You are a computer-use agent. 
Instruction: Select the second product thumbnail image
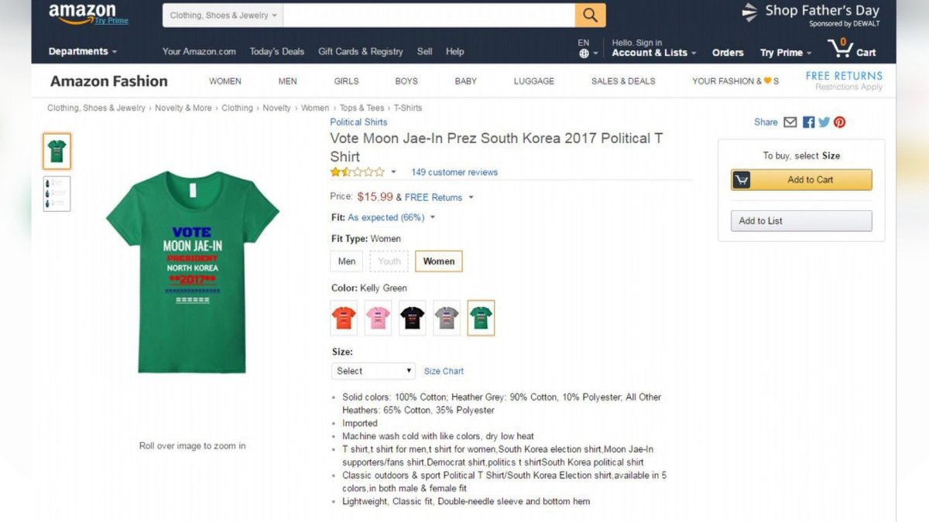57,194
